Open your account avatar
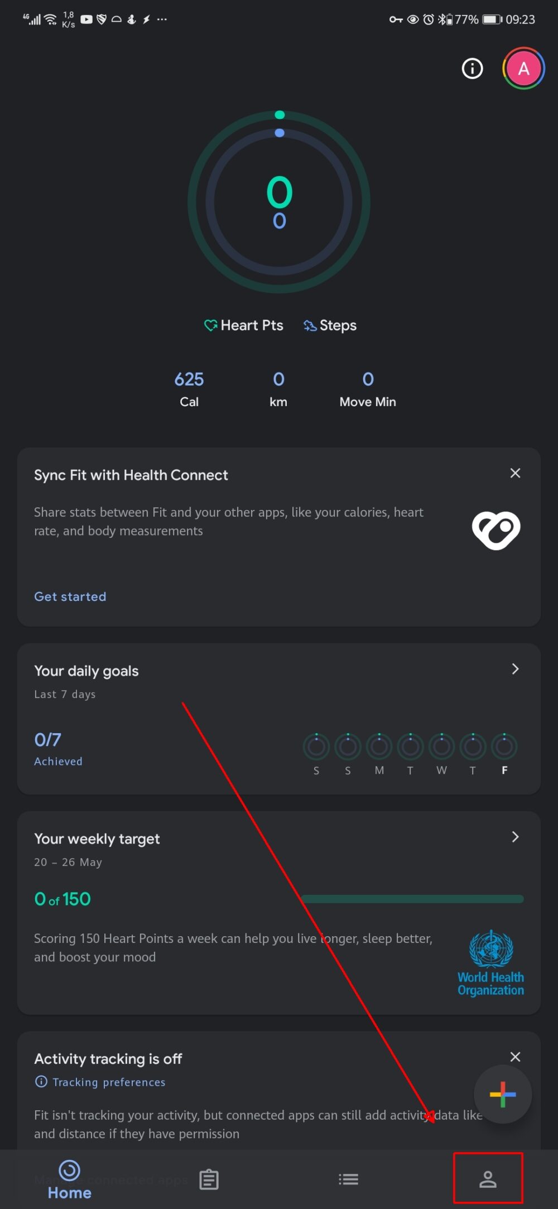Viewport: 558px width, 1209px height. coord(523,69)
